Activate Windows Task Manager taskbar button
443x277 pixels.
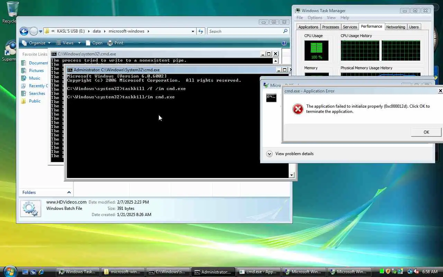78,272
